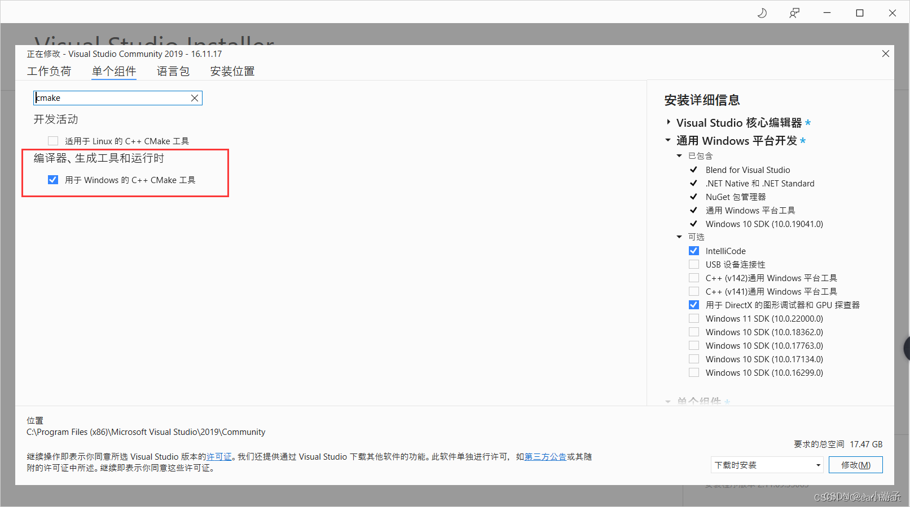
Task: Click the 开发活动 category heading
Action: pos(56,119)
